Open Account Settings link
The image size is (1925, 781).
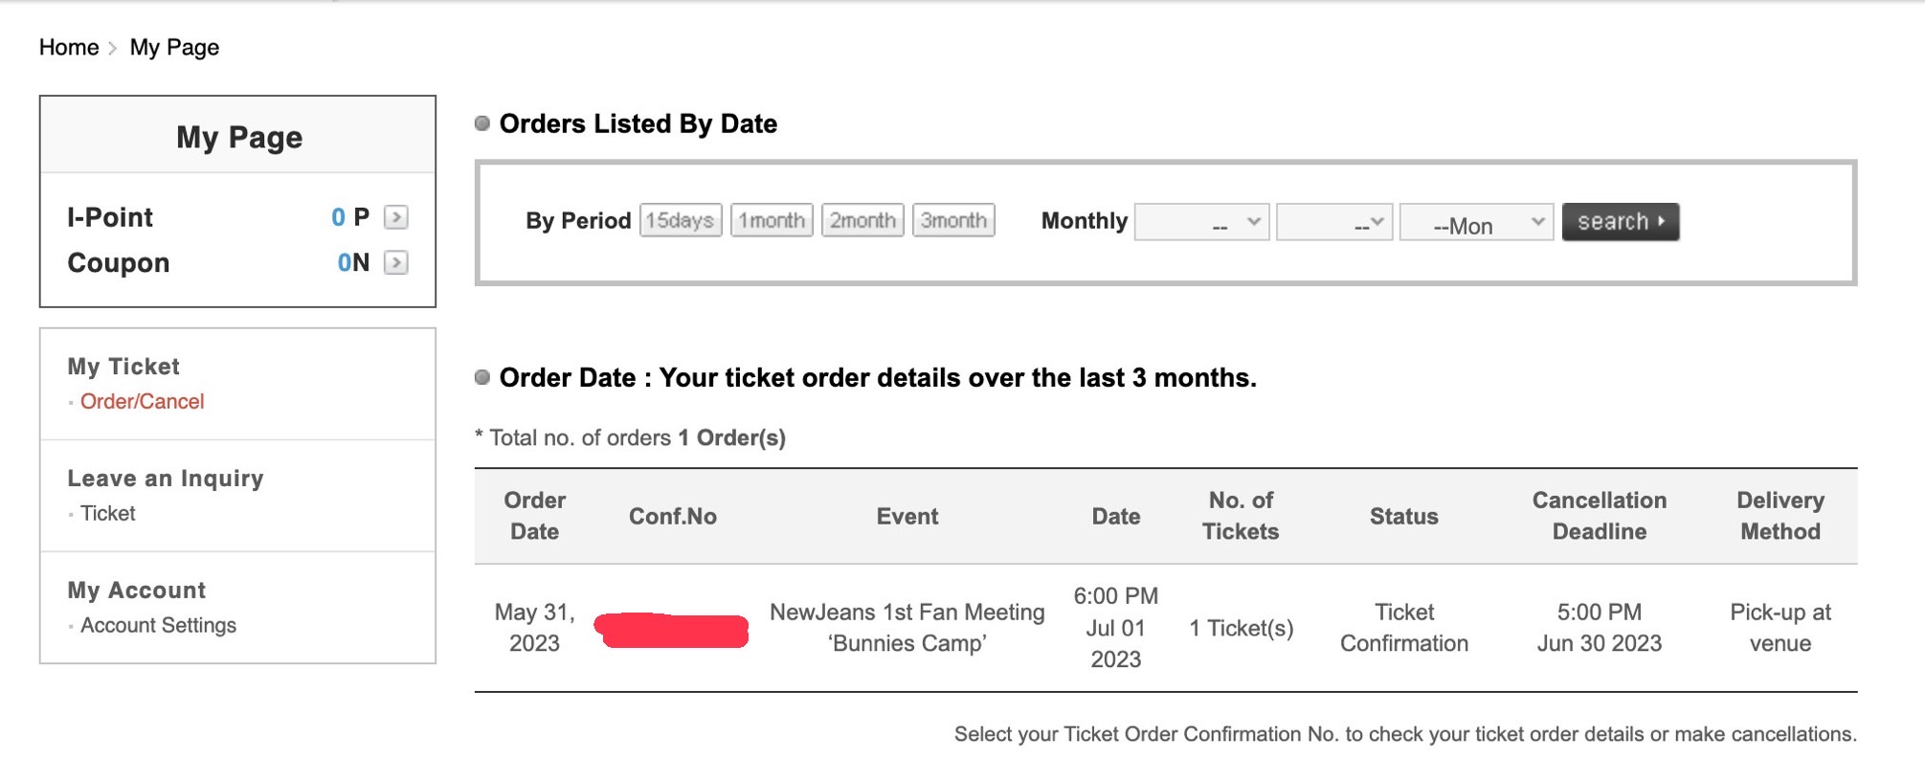click(158, 626)
